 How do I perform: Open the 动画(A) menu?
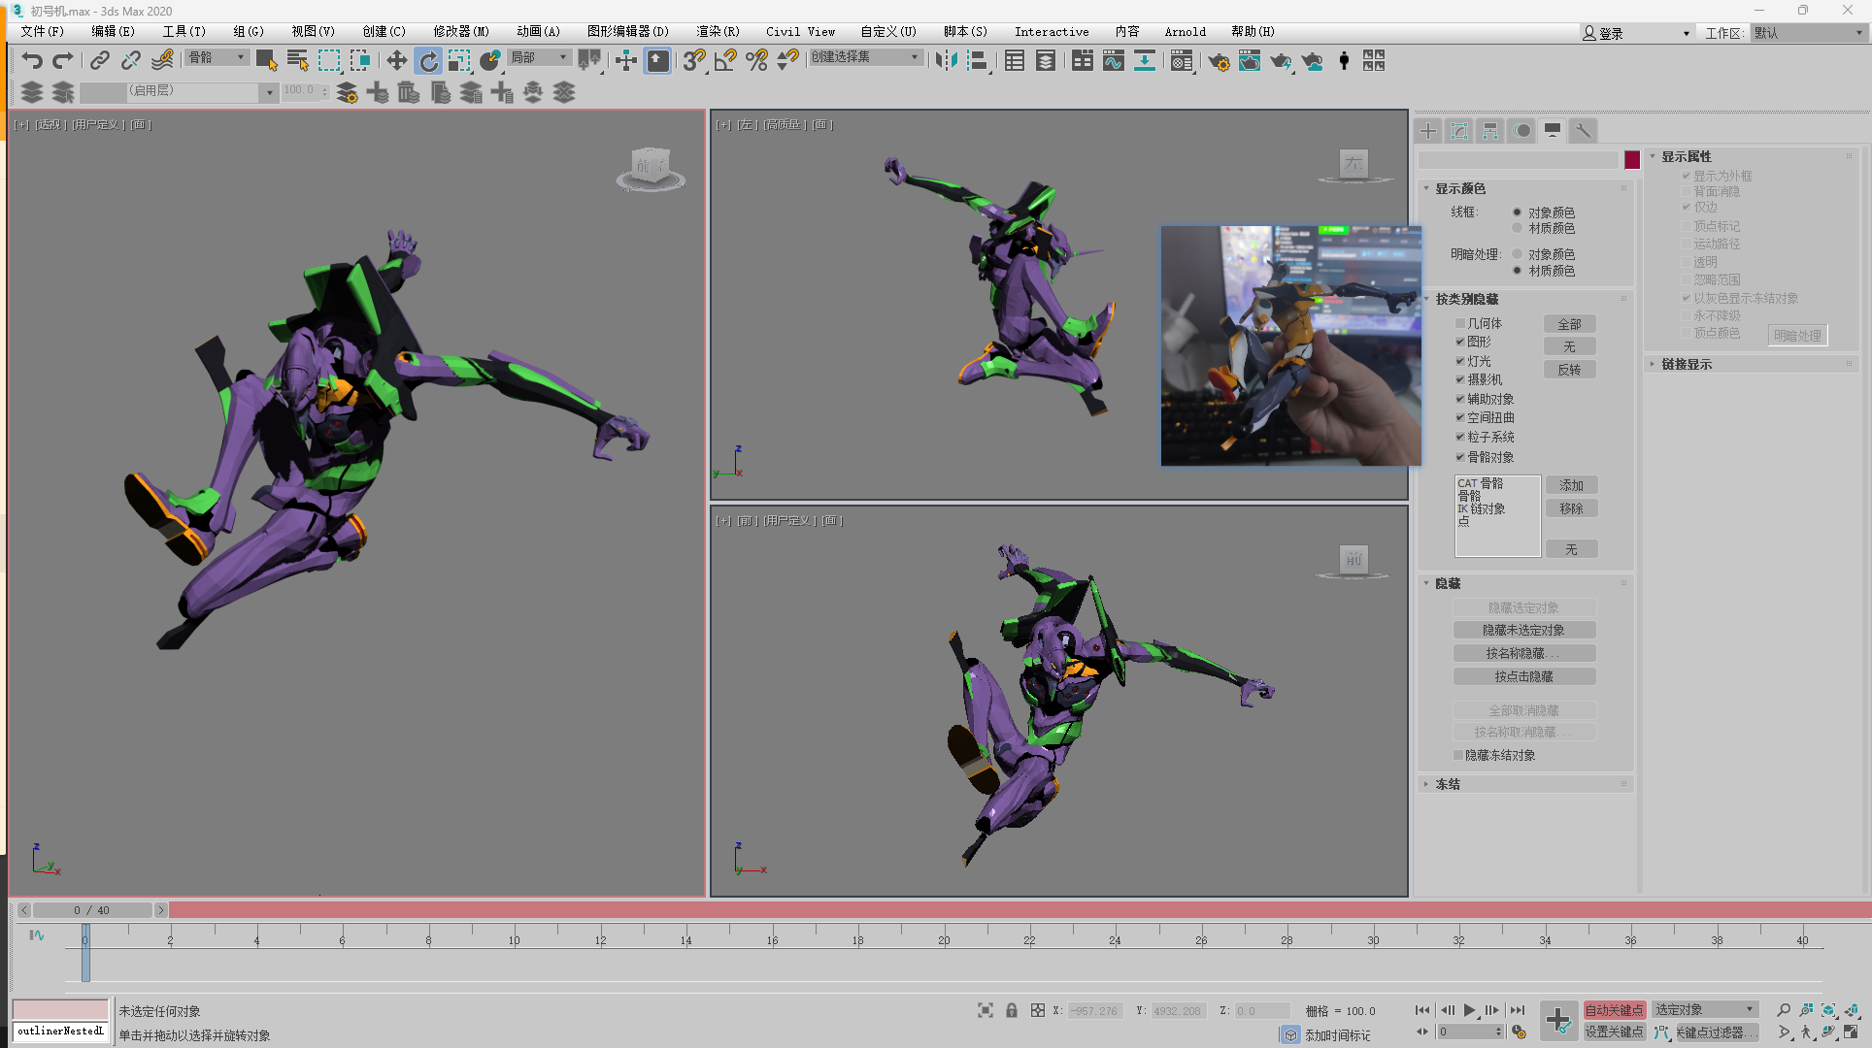point(538,32)
